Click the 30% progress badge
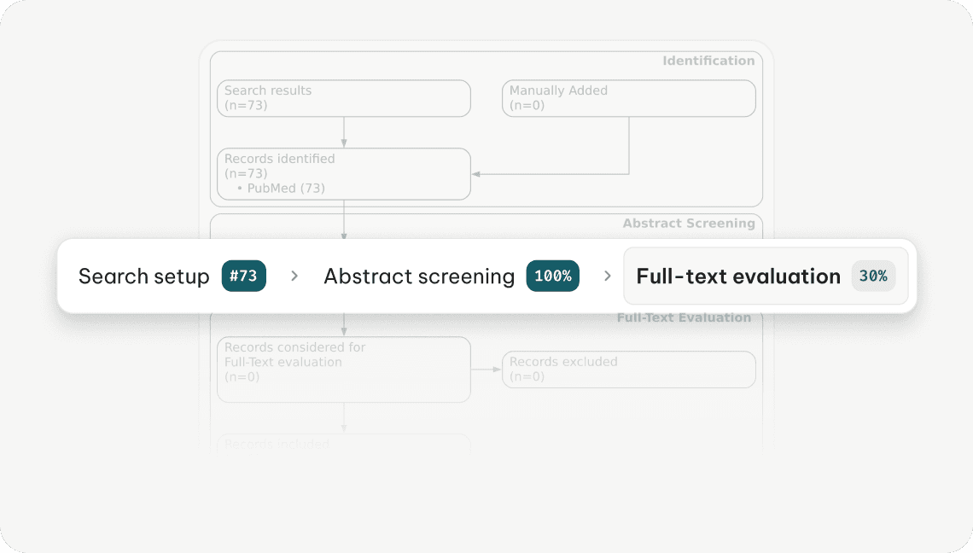Viewport: 973px width, 553px height. pyautogui.click(x=873, y=276)
